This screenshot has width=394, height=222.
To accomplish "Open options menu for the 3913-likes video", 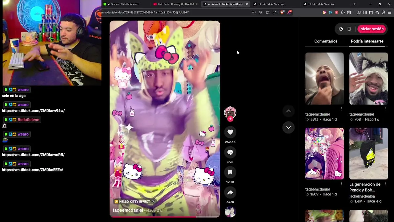I will [341, 109].
